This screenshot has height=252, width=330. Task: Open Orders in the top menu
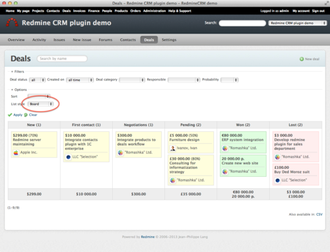135,11
